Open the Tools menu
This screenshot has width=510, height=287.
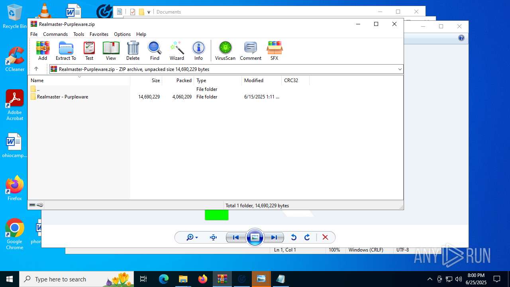(x=78, y=34)
